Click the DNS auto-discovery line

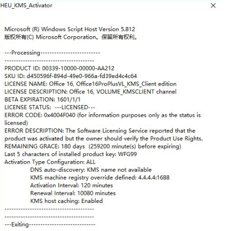[91, 170]
